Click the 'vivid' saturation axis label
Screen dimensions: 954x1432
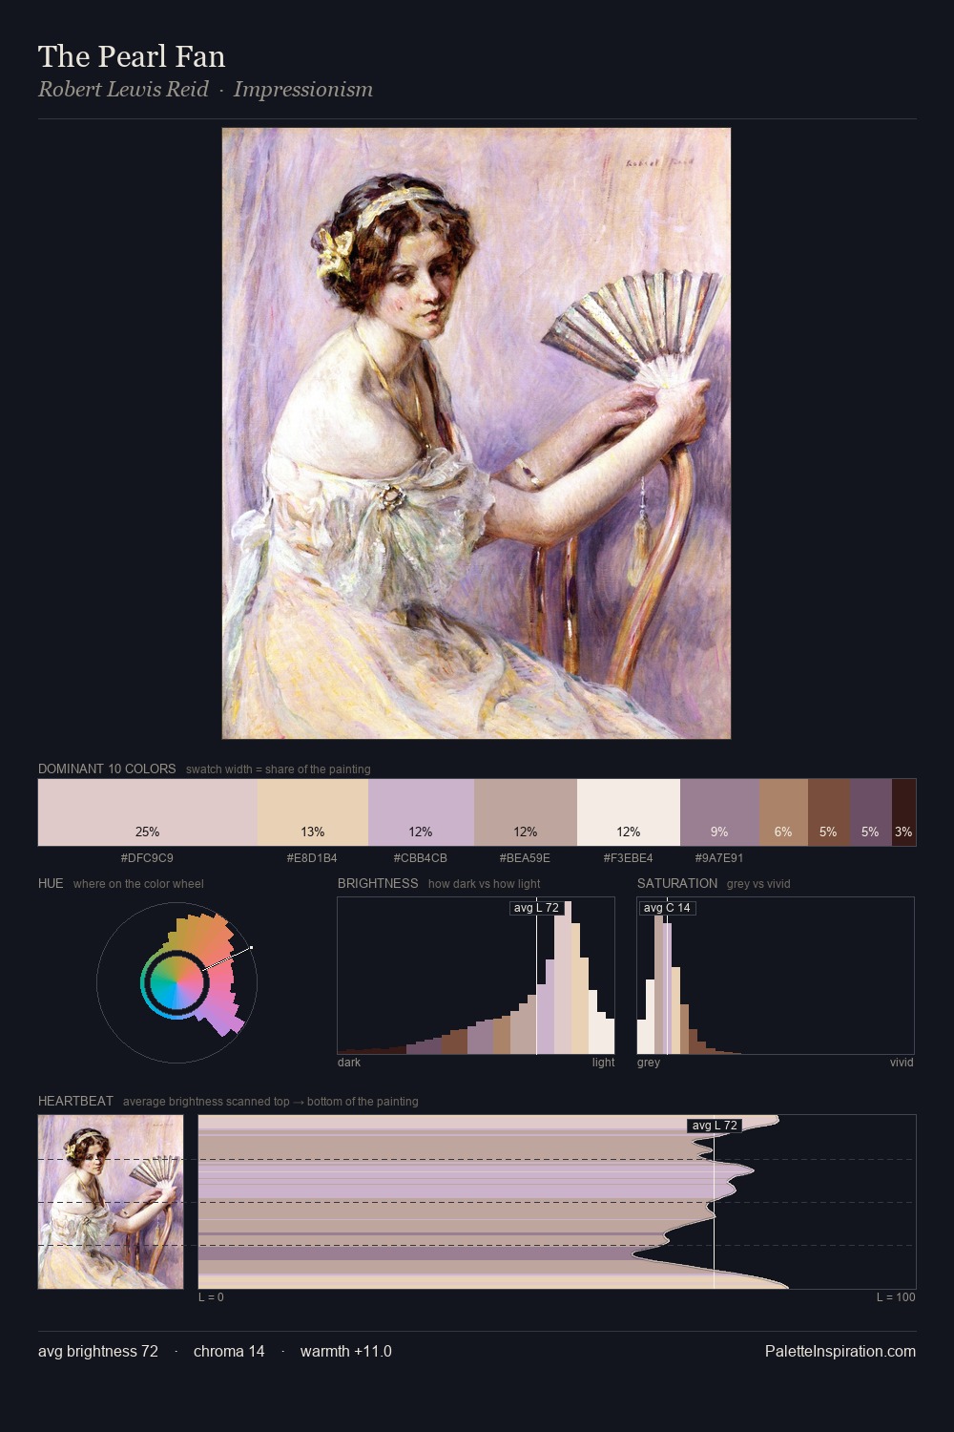[902, 1063]
